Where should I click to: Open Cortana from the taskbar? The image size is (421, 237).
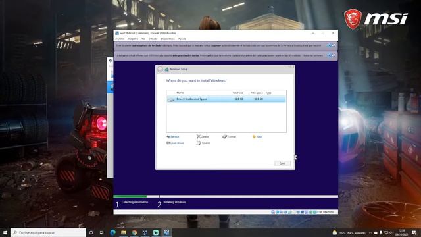pos(91,232)
